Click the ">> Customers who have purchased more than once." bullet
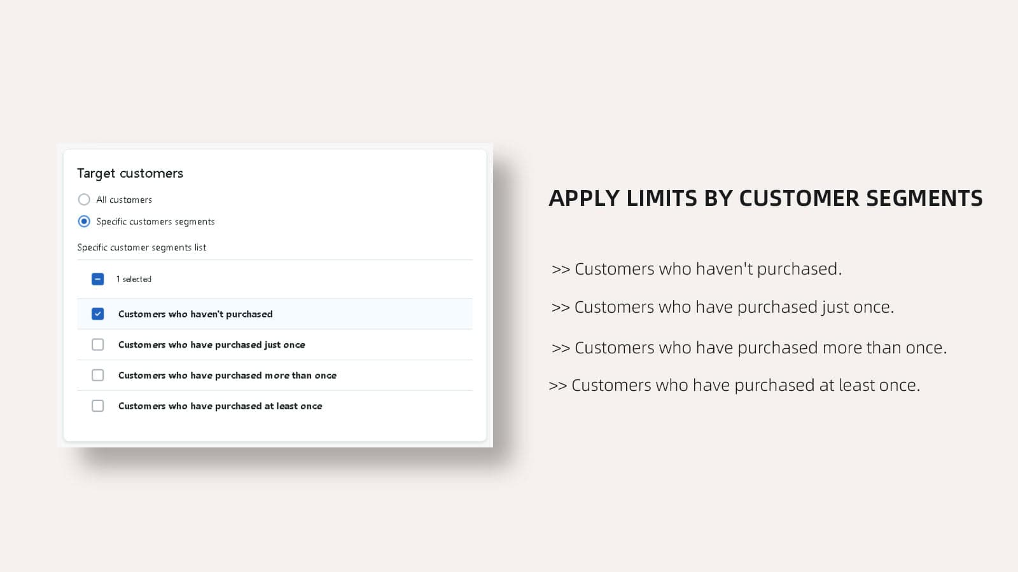 pos(749,348)
